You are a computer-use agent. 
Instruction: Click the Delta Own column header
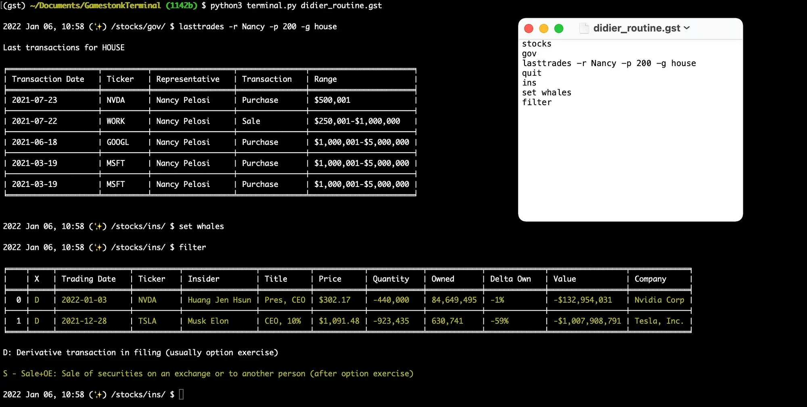click(x=510, y=279)
